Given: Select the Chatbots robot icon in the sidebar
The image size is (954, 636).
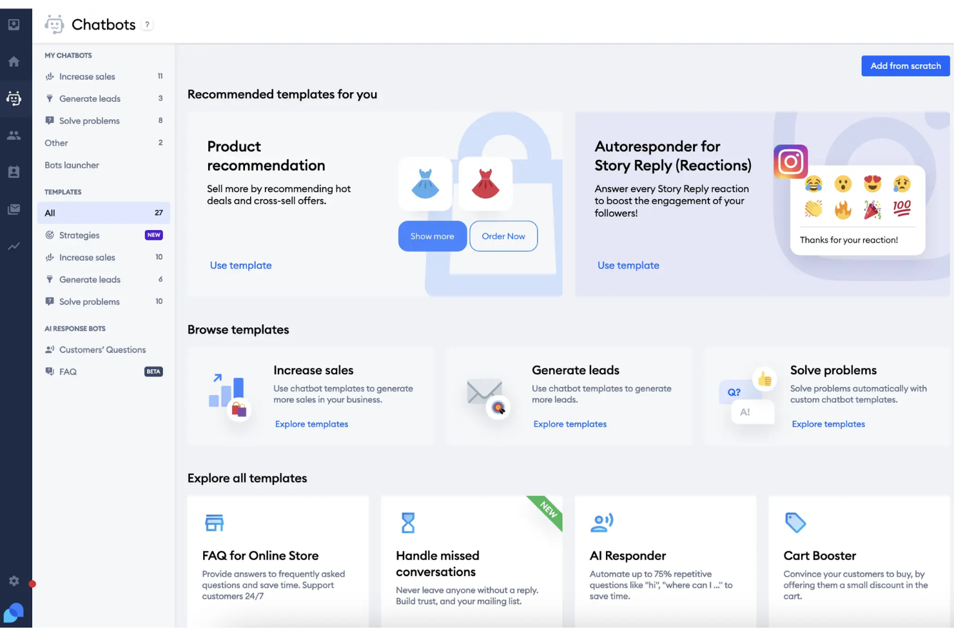Looking at the screenshot, I should [x=14, y=99].
